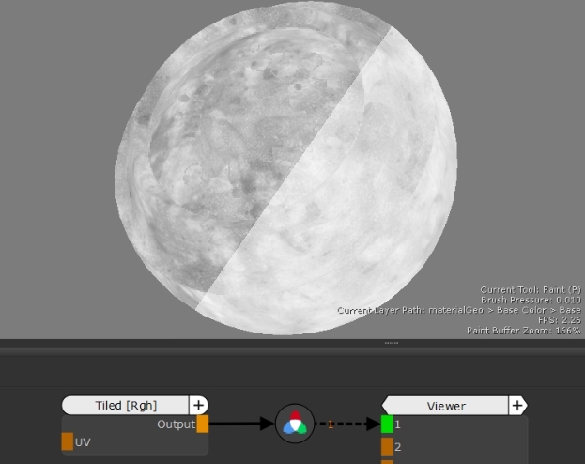Click the darker left half of the moon
The image size is (585, 464).
(x=216, y=150)
